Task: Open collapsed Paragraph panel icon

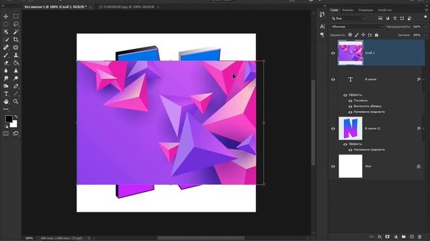Action: (322, 35)
